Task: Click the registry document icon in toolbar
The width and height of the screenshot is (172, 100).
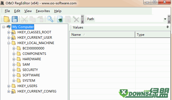Action: (x=60, y=19)
